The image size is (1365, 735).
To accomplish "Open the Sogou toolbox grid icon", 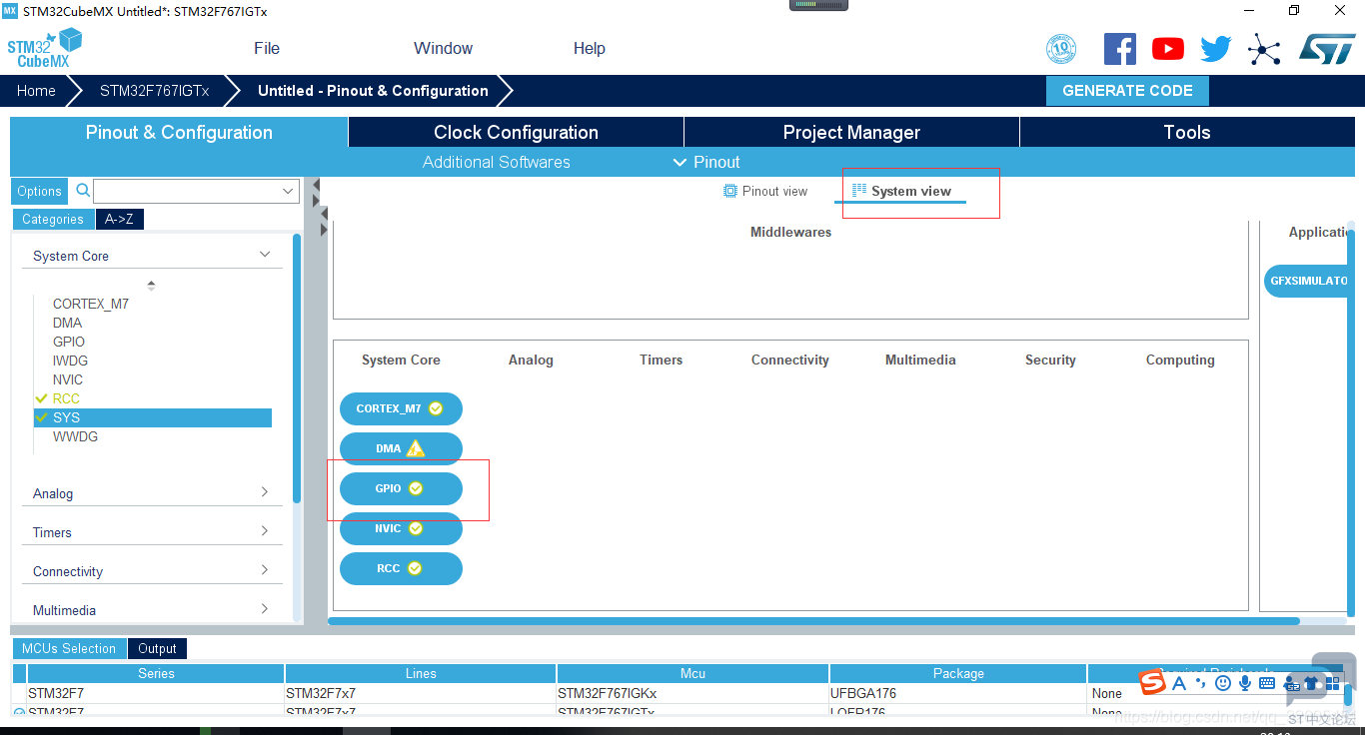I will tap(1333, 683).
